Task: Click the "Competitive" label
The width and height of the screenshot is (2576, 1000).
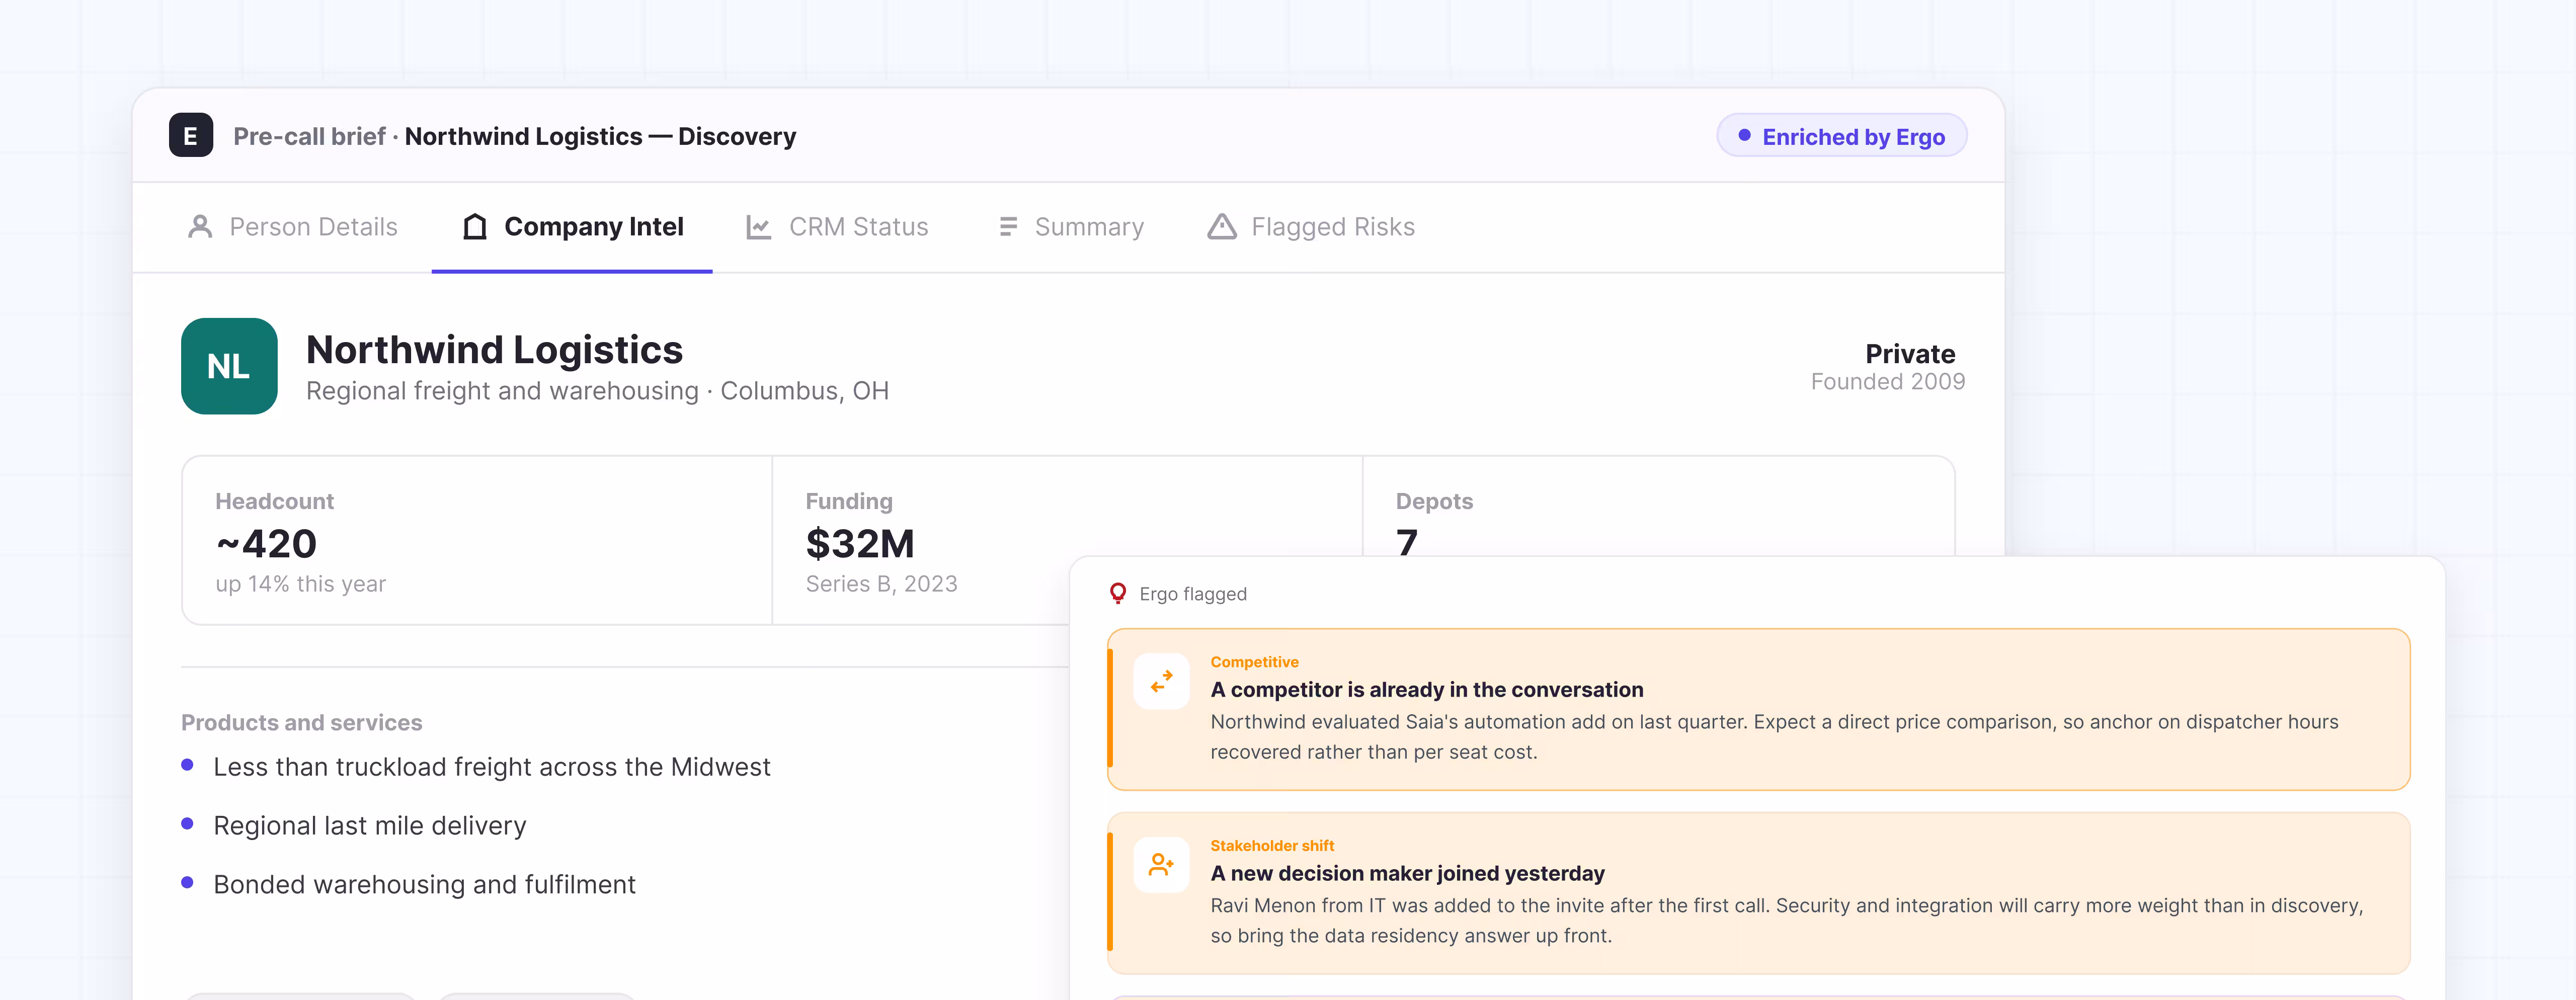Action: (1254, 662)
